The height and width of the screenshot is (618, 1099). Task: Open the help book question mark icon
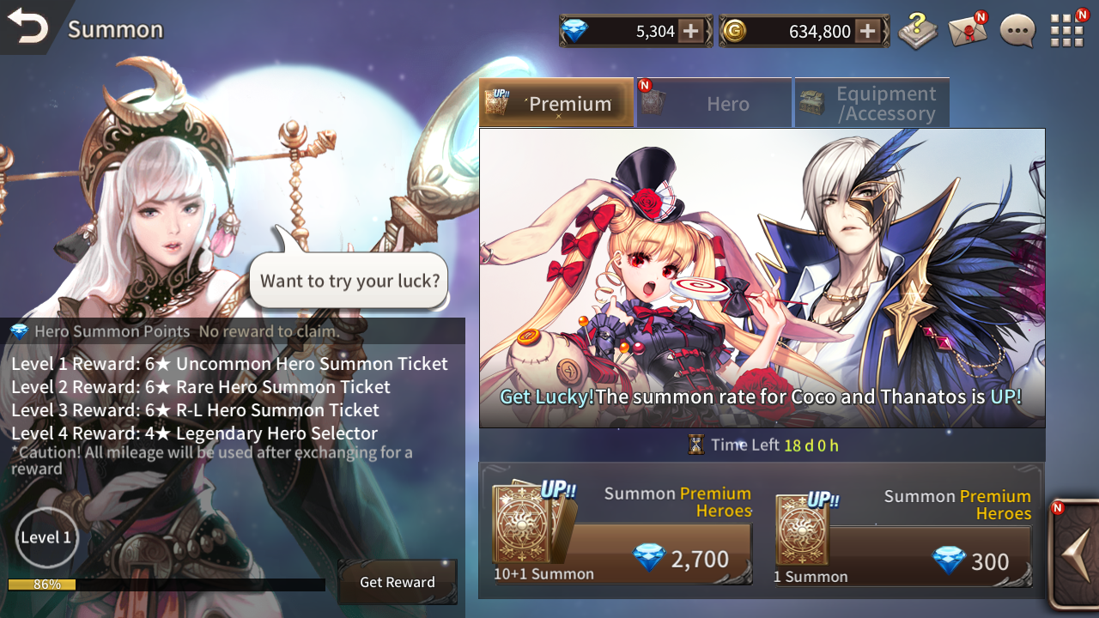918,31
